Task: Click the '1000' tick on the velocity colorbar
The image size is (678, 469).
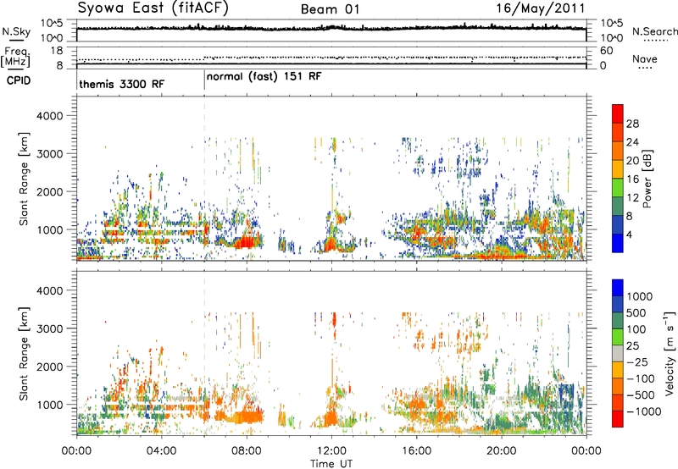Action: coord(639,296)
